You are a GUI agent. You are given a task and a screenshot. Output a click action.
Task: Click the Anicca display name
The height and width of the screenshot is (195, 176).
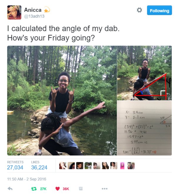point(33,10)
